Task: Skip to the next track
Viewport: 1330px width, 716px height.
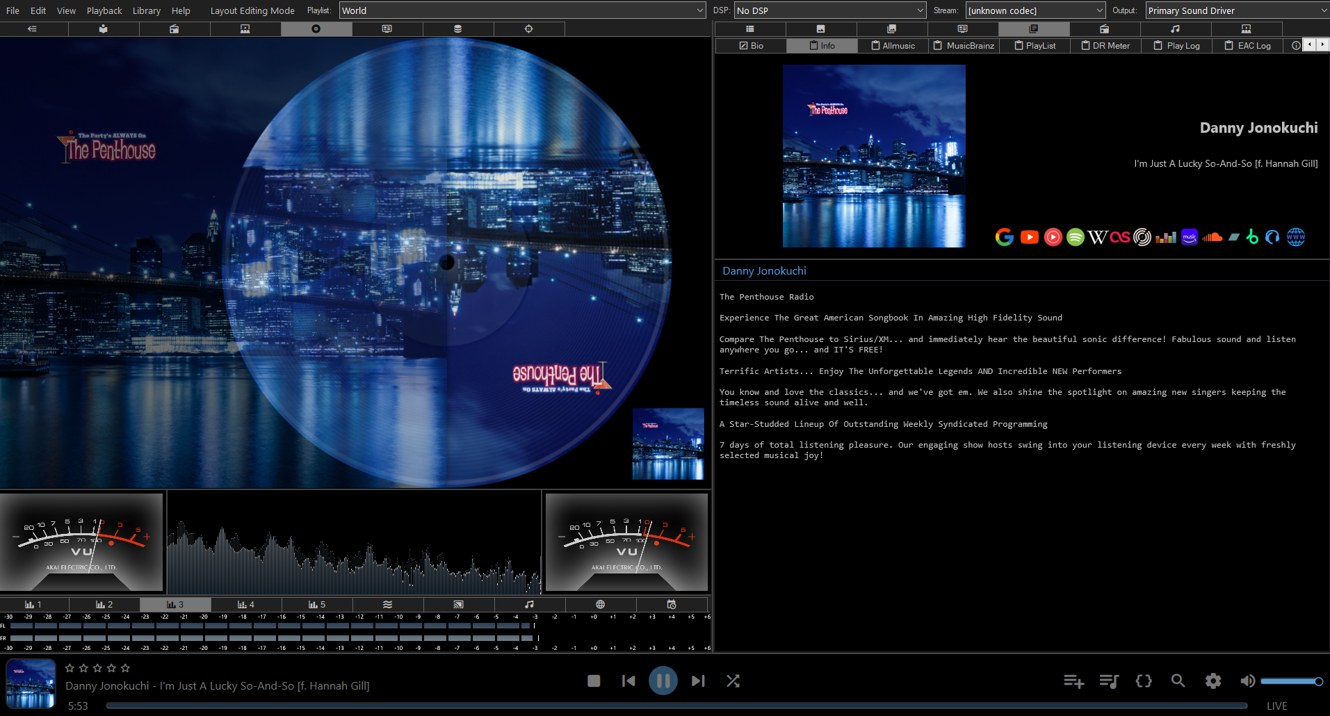Action: point(698,681)
